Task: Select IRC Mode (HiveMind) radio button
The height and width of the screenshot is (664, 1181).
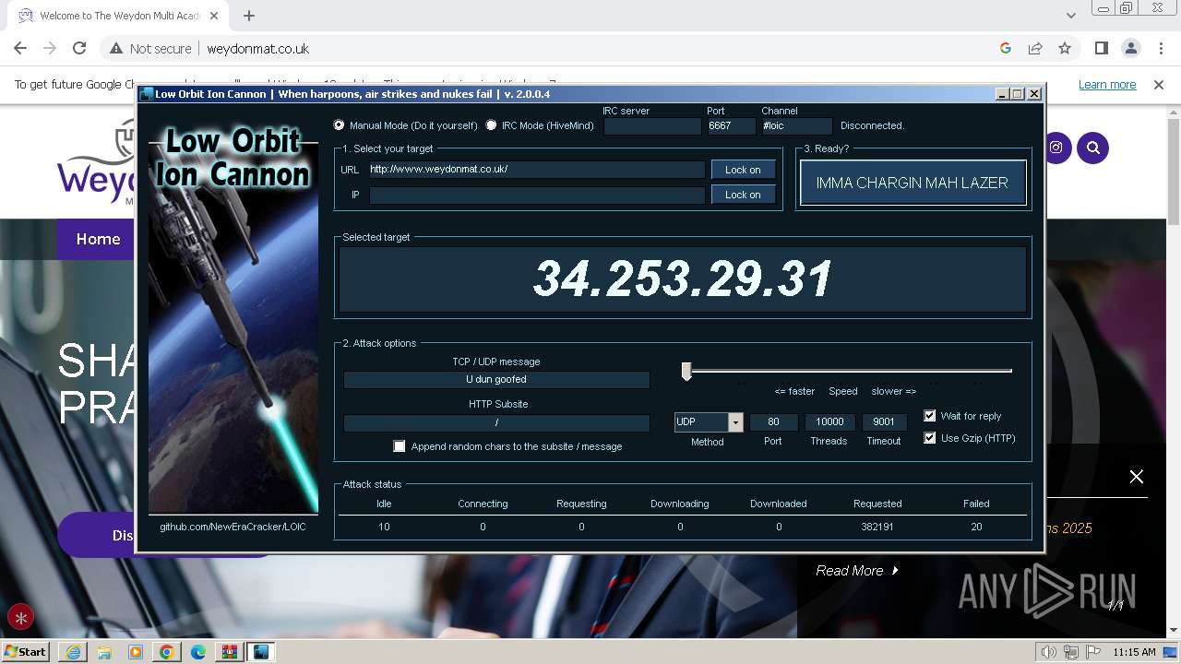Action: tap(491, 125)
